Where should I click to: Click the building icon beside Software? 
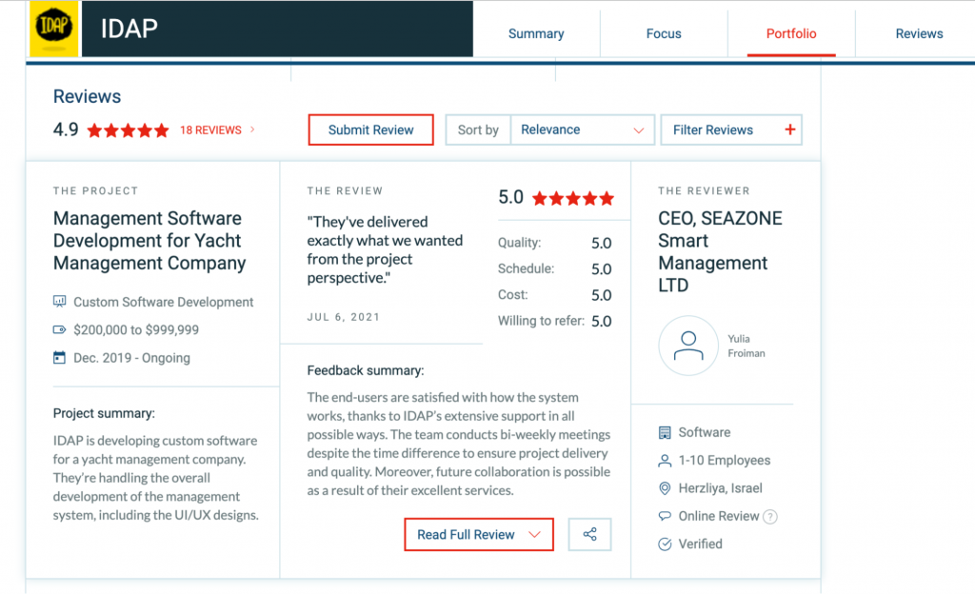tap(665, 432)
